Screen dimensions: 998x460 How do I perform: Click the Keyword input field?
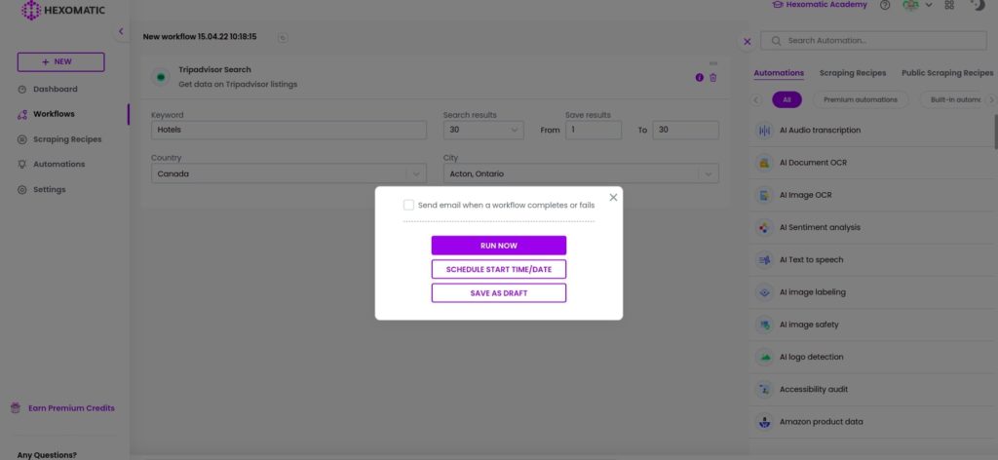(x=288, y=130)
